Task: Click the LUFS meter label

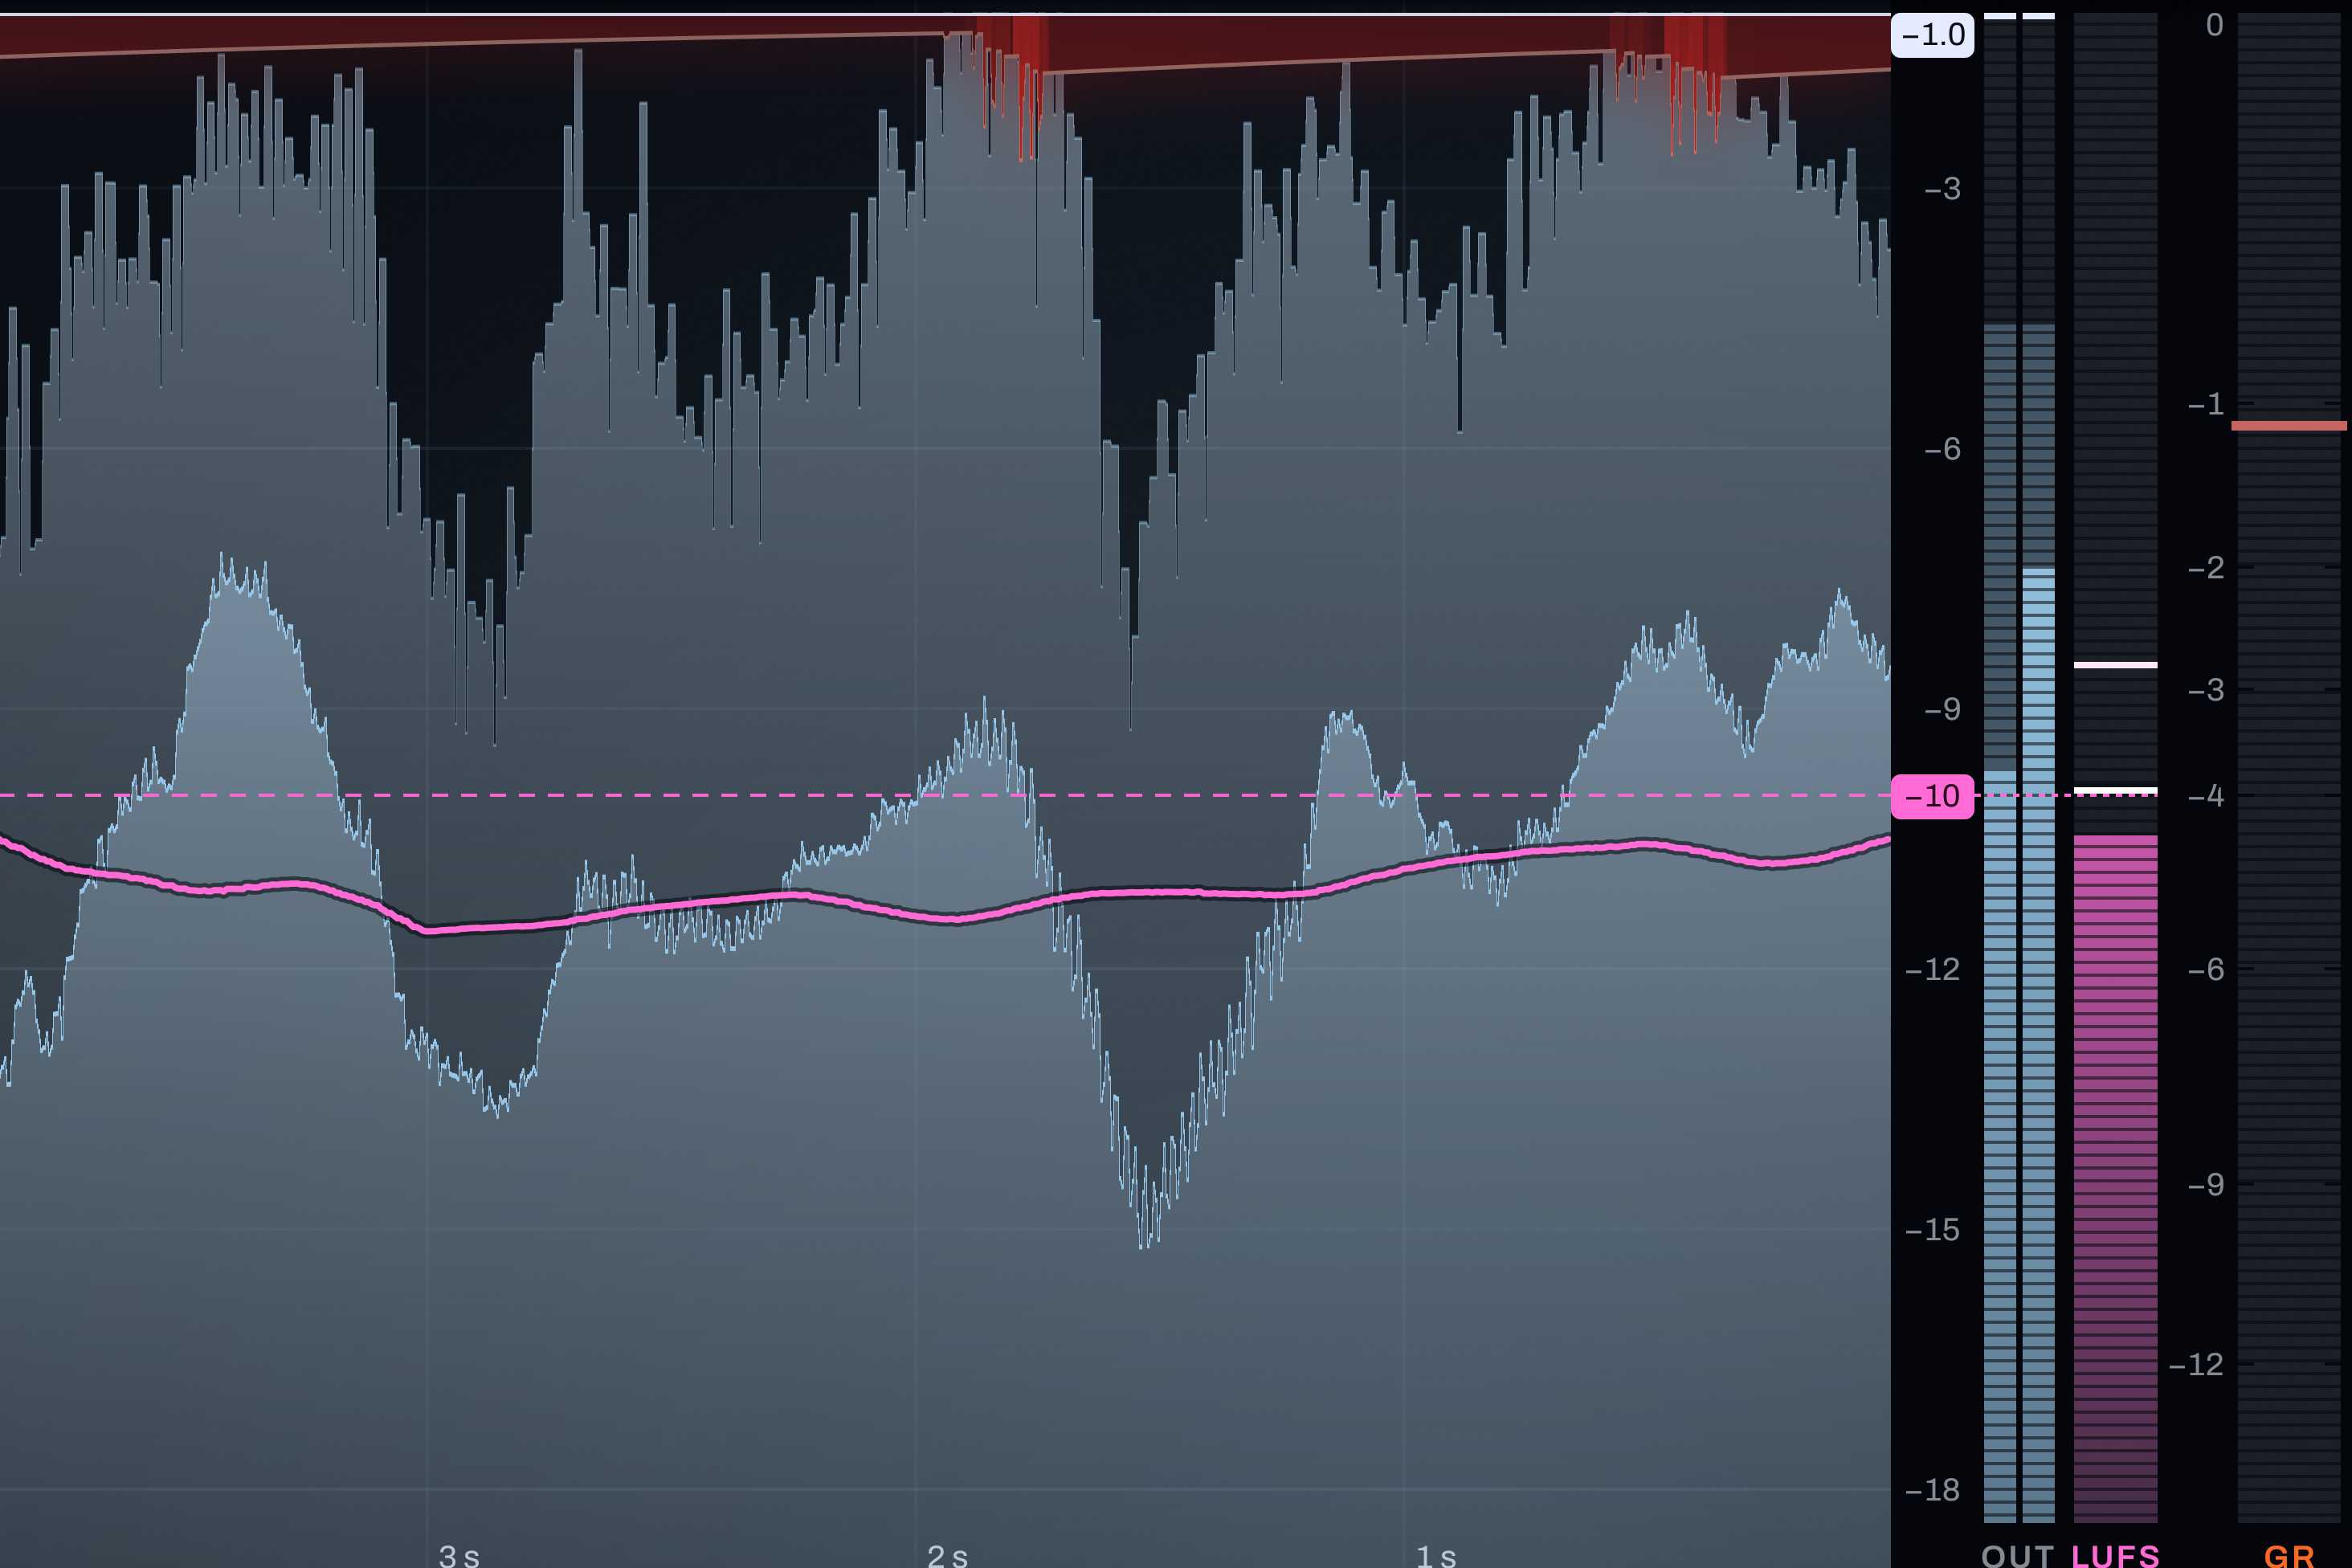Action: 2115,1555
